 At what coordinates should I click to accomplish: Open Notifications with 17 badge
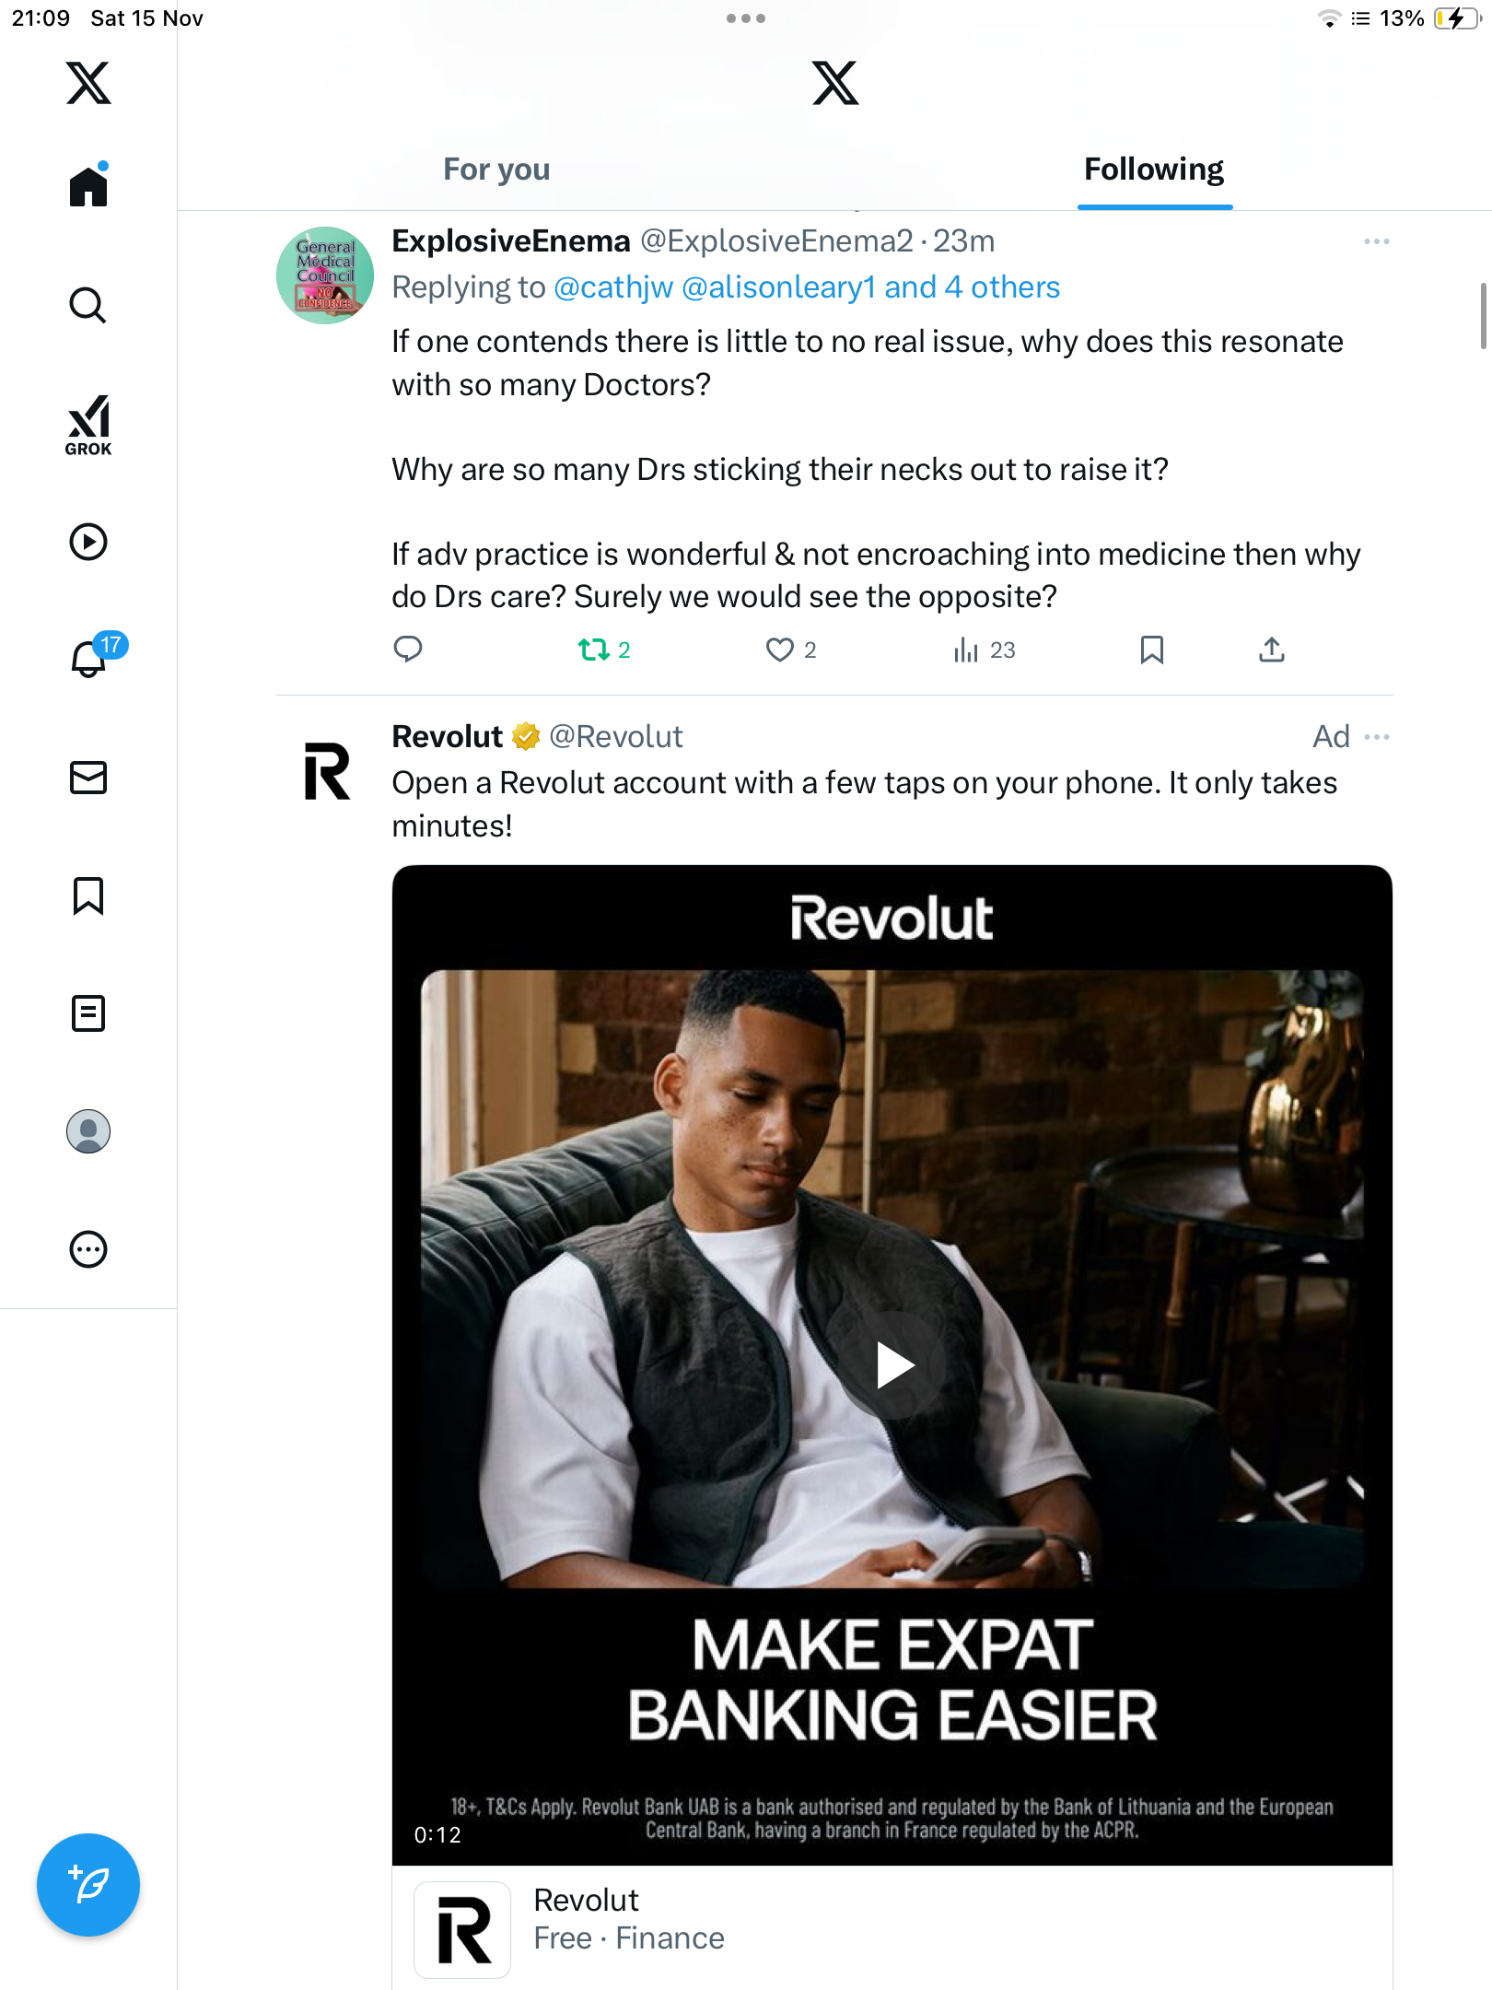pyautogui.click(x=90, y=658)
